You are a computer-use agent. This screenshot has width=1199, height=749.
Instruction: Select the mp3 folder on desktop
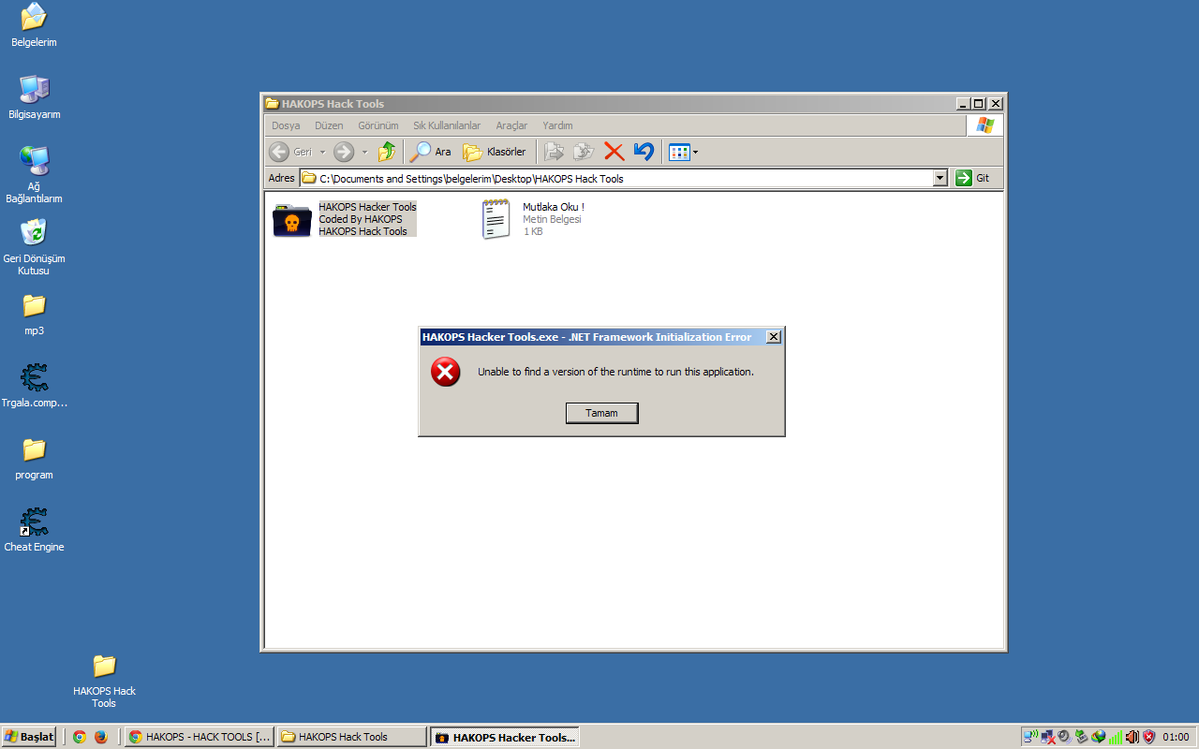[34, 315]
